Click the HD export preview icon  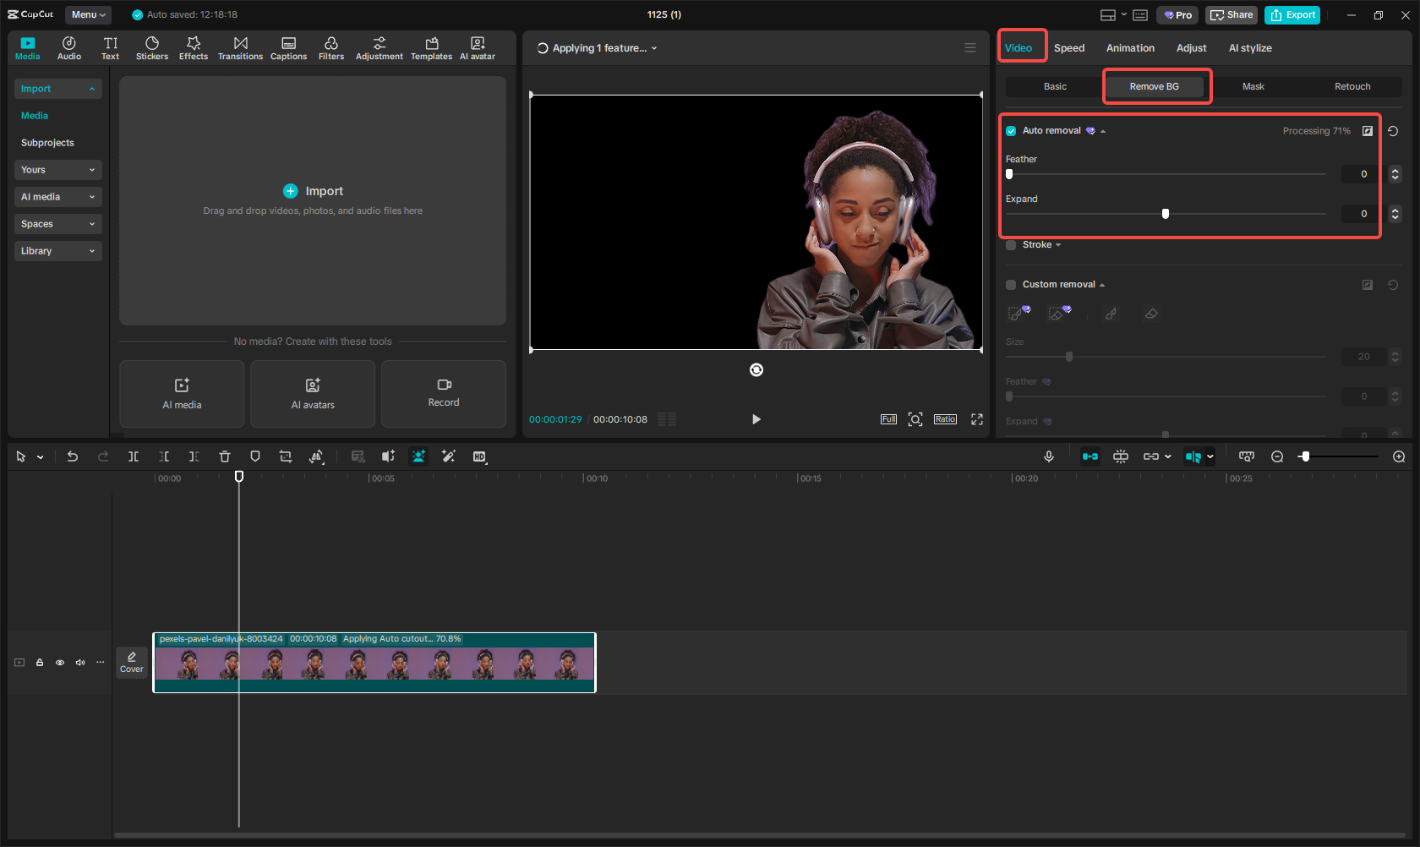pyautogui.click(x=479, y=456)
